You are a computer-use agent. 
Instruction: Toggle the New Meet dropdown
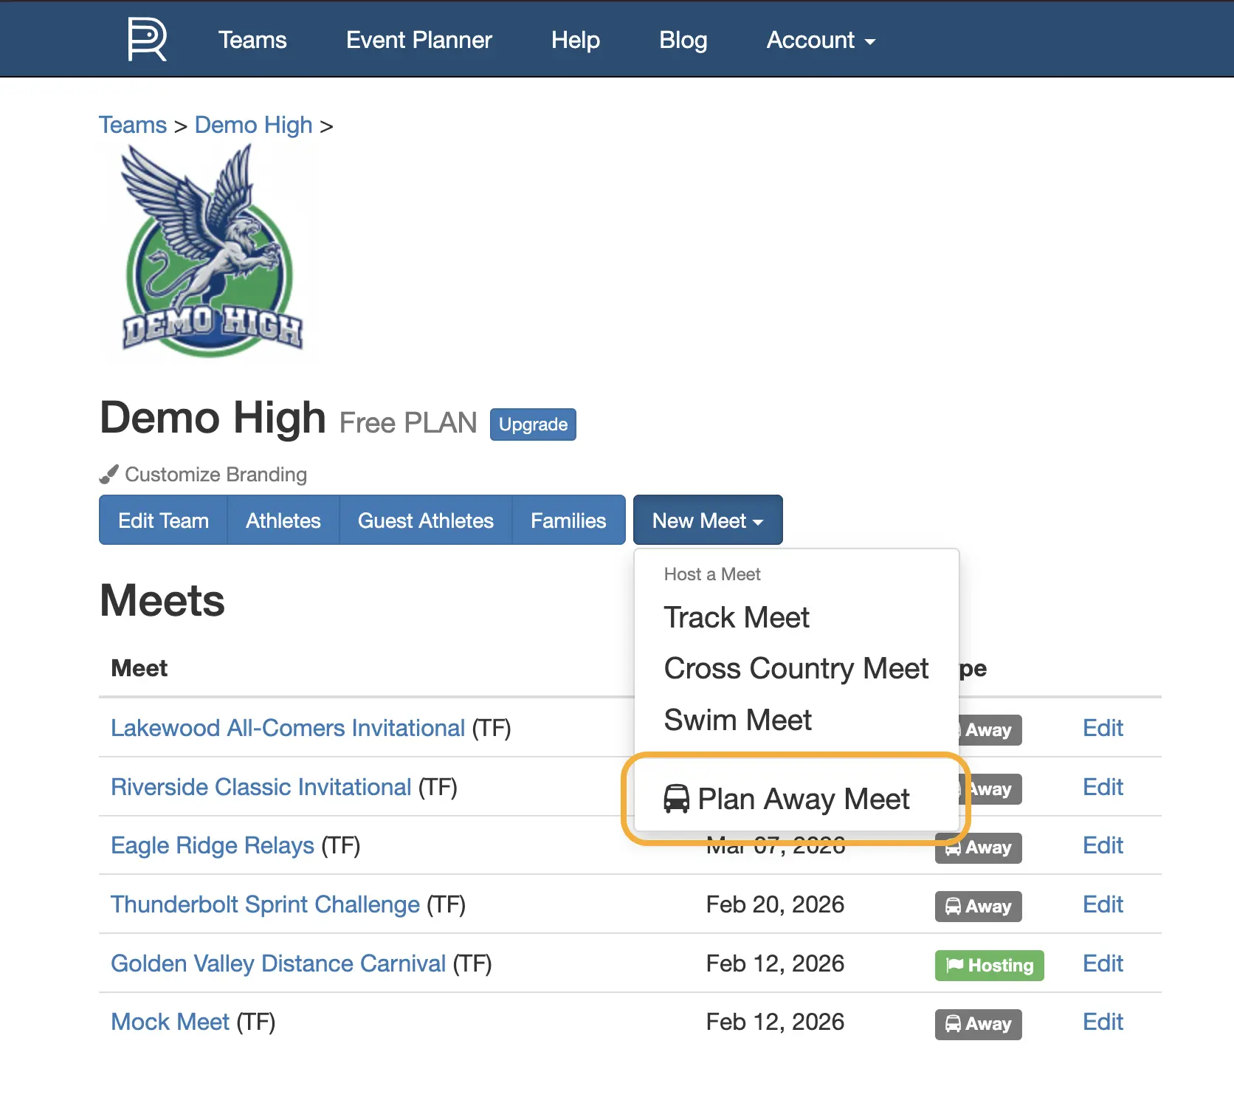click(708, 520)
